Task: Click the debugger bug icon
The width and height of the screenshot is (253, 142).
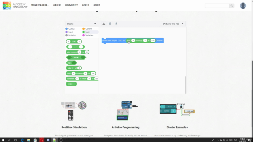Action: click(116, 24)
